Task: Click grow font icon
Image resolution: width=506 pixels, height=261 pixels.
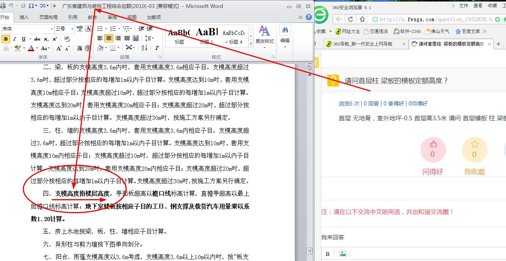Action: 59,48
